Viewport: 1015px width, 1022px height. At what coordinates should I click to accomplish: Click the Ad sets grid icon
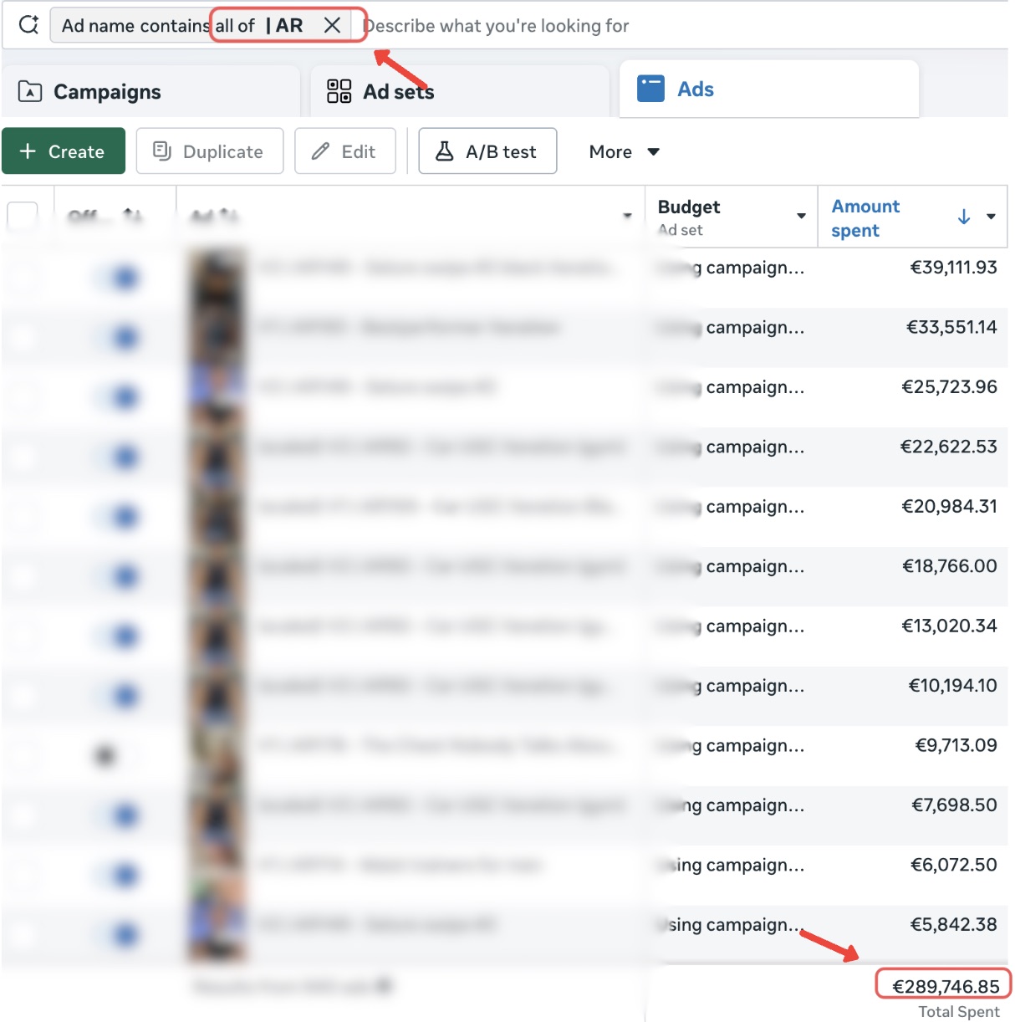pyautogui.click(x=339, y=91)
